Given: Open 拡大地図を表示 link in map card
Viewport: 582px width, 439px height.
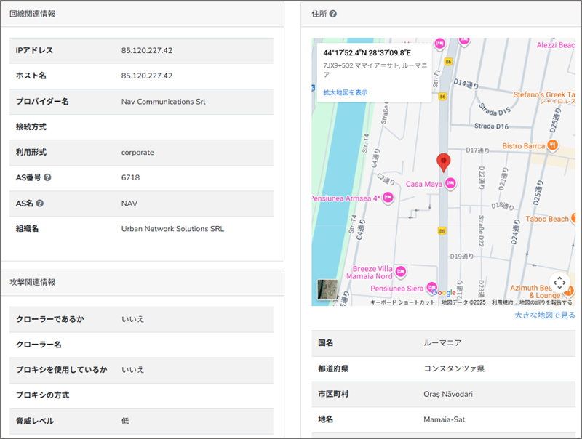Looking at the screenshot, I should tap(346, 92).
